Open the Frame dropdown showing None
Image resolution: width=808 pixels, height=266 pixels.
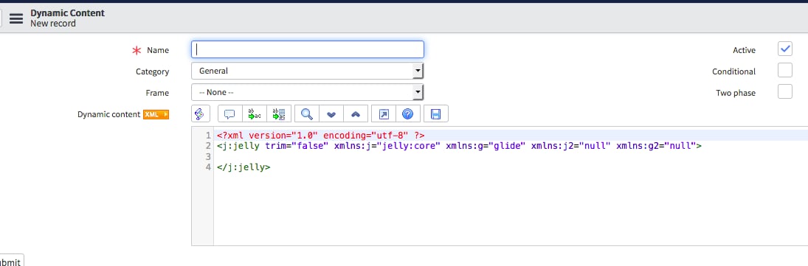308,93
